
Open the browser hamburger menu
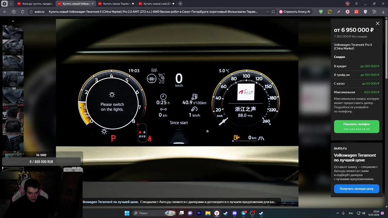click(356, 4)
